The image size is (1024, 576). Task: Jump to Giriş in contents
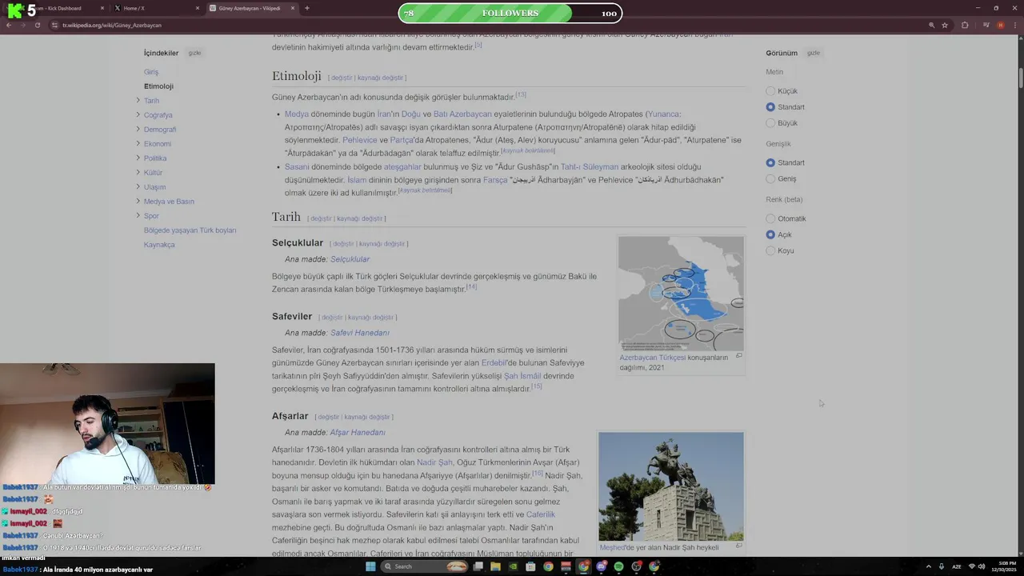[x=151, y=72]
